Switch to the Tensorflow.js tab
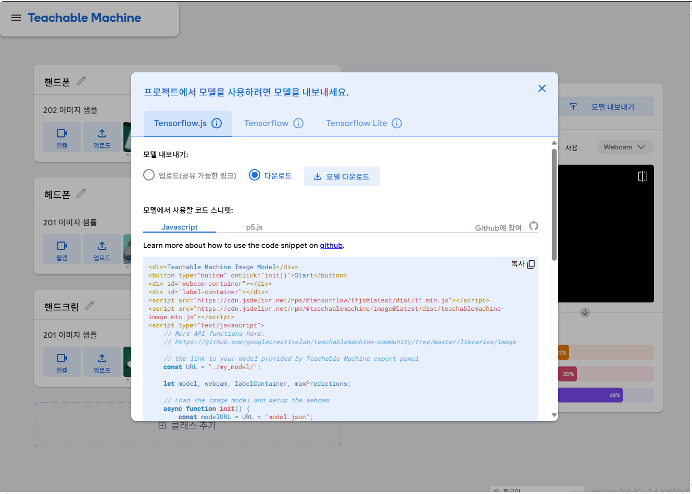The image size is (692, 494). (x=188, y=123)
